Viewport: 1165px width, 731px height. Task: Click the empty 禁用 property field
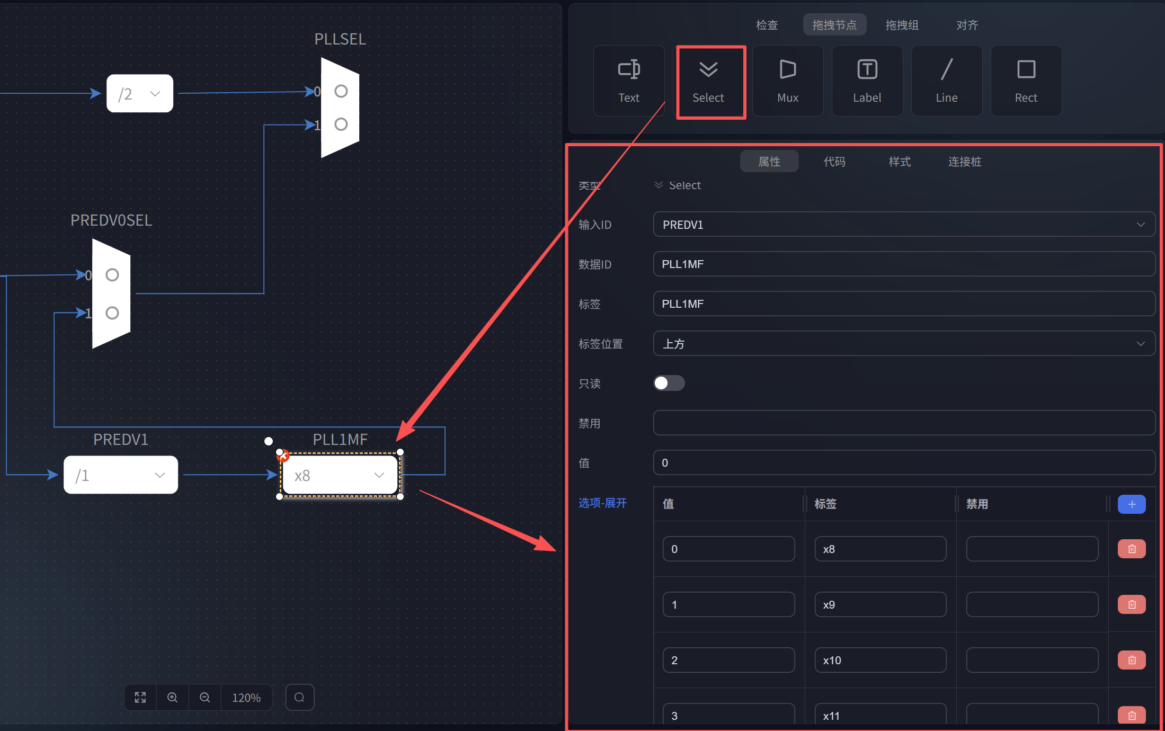904,423
